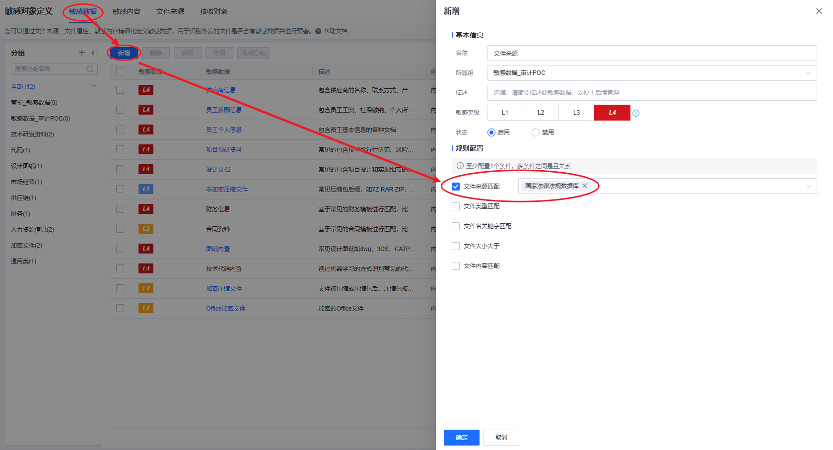Go to the 接收对象 tab
Screen dimensions: 833x450
pos(214,11)
